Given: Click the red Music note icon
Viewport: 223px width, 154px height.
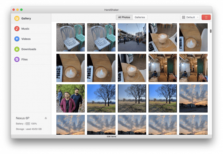Looking at the screenshot, I should pos(17,29).
